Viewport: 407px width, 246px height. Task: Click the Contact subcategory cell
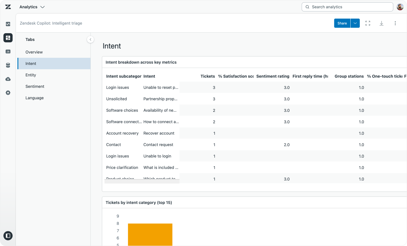coord(114,145)
